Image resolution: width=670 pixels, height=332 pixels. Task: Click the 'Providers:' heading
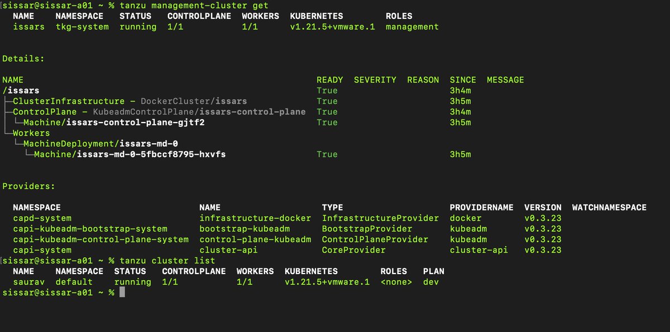pos(29,186)
